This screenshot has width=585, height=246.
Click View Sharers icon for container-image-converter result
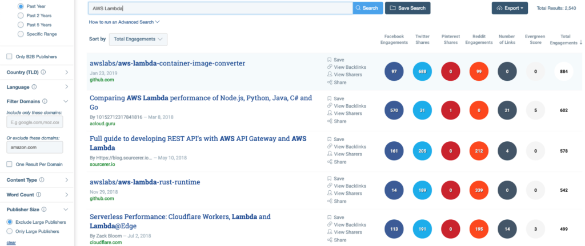330,75
